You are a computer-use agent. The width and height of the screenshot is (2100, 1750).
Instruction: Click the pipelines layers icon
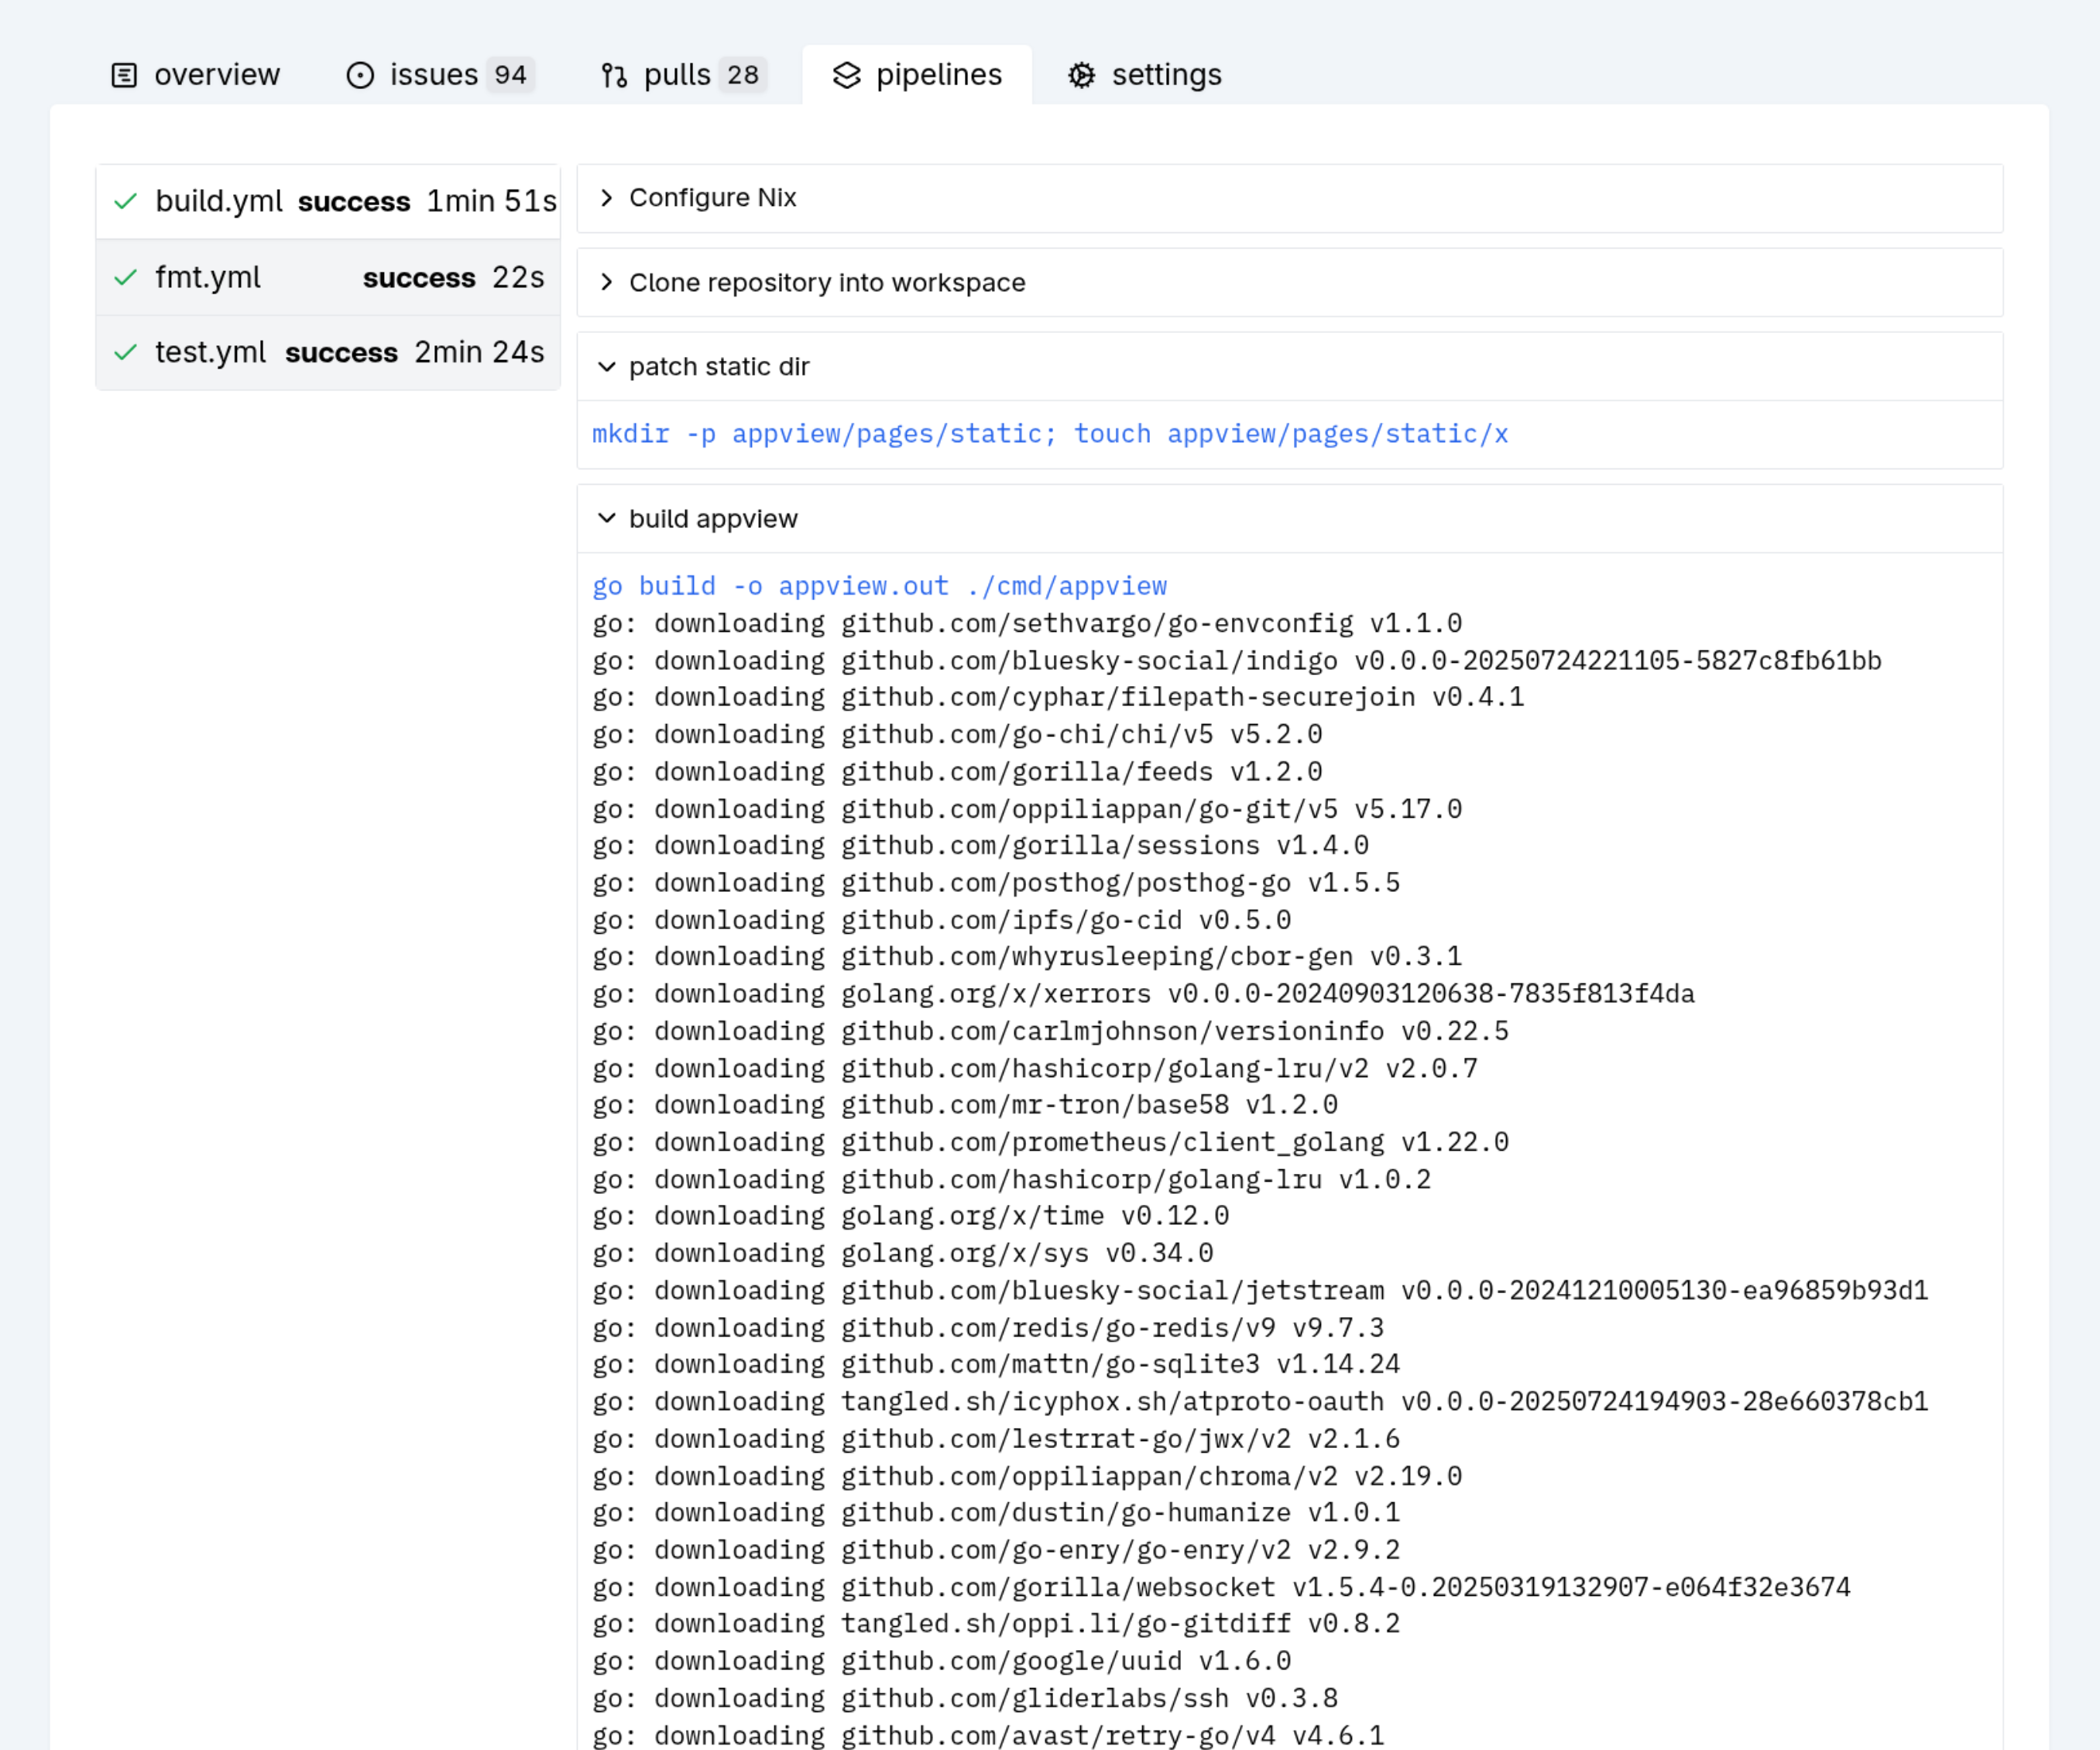[x=847, y=75]
